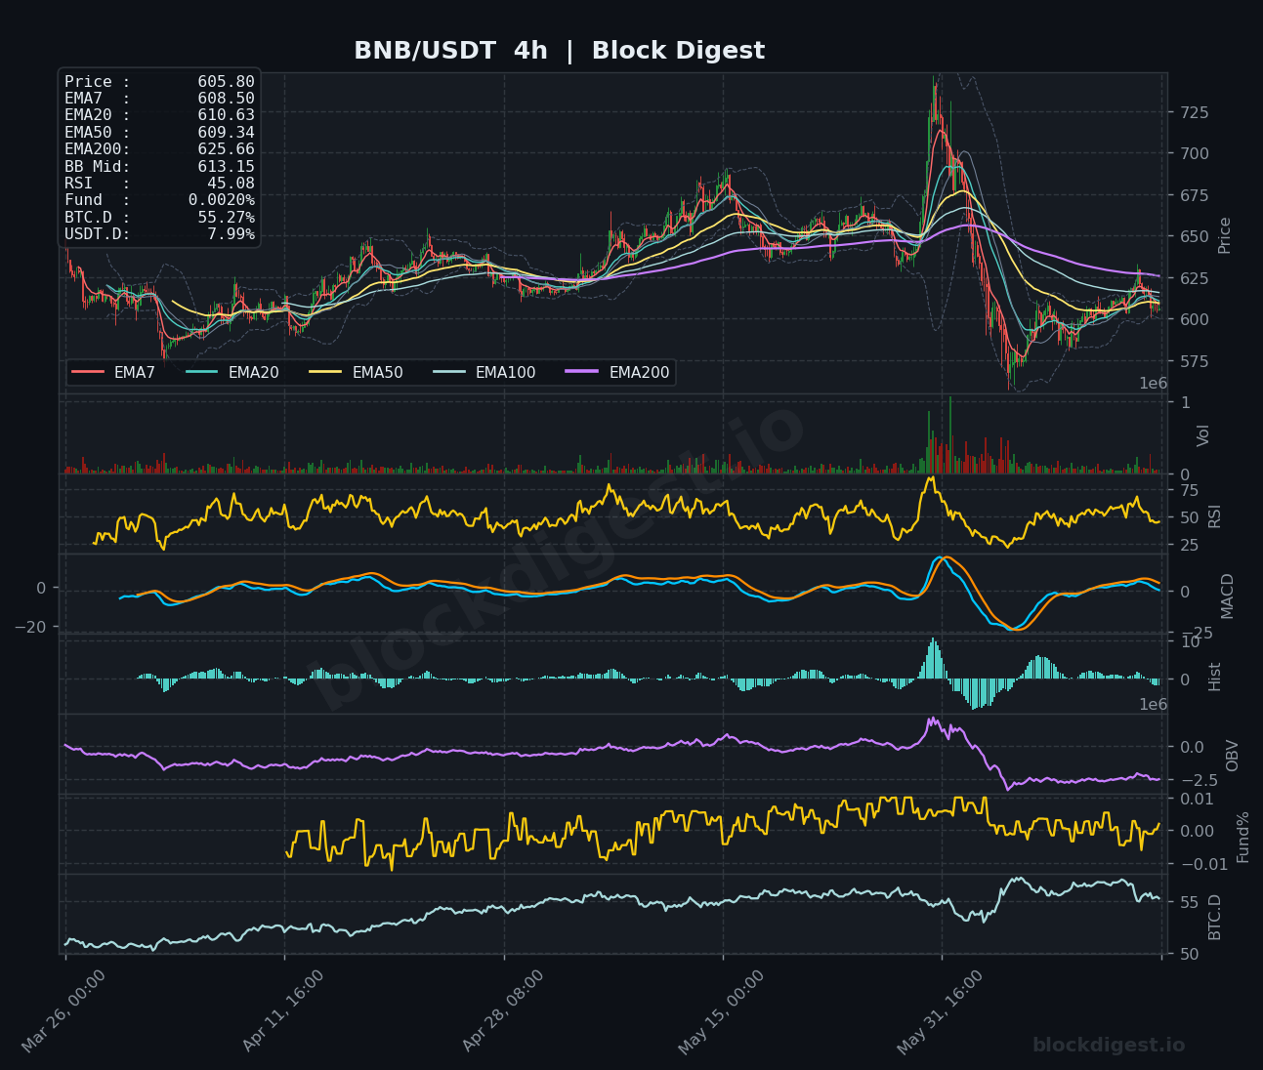
Task: Click the 725 price tick label
Action: 1193,112
